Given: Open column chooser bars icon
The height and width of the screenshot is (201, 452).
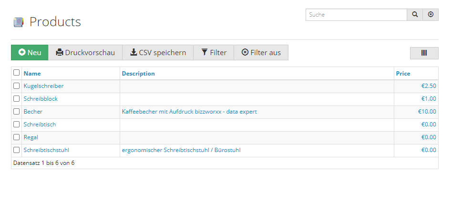Looking at the screenshot, I should point(424,53).
